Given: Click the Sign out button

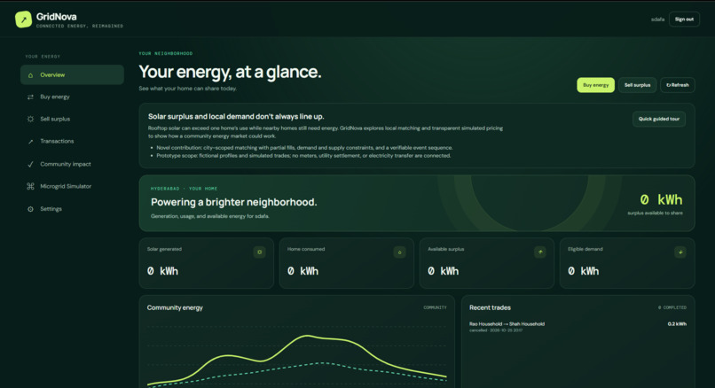Looking at the screenshot, I should [684, 19].
